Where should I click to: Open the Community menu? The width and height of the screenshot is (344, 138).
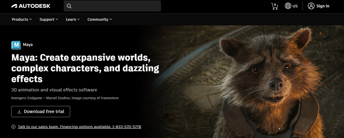[99, 19]
